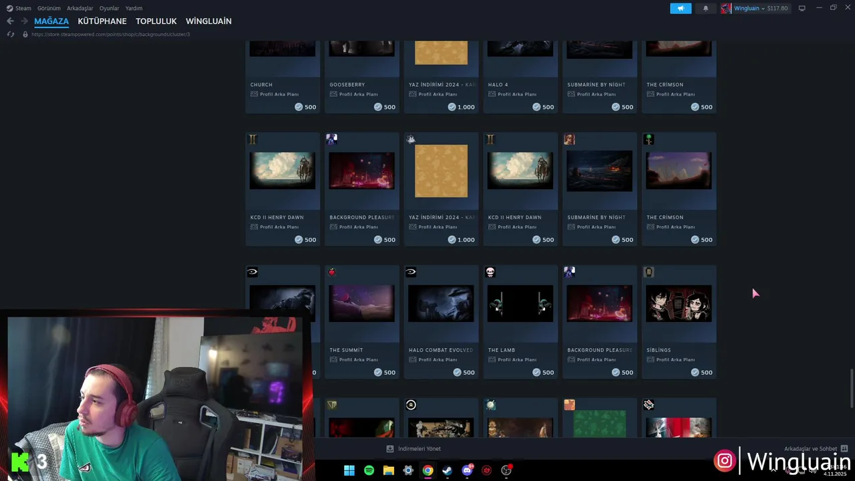Go forward with the forward arrow
The width and height of the screenshot is (855, 481).
pyautogui.click(x=24, y=21)
